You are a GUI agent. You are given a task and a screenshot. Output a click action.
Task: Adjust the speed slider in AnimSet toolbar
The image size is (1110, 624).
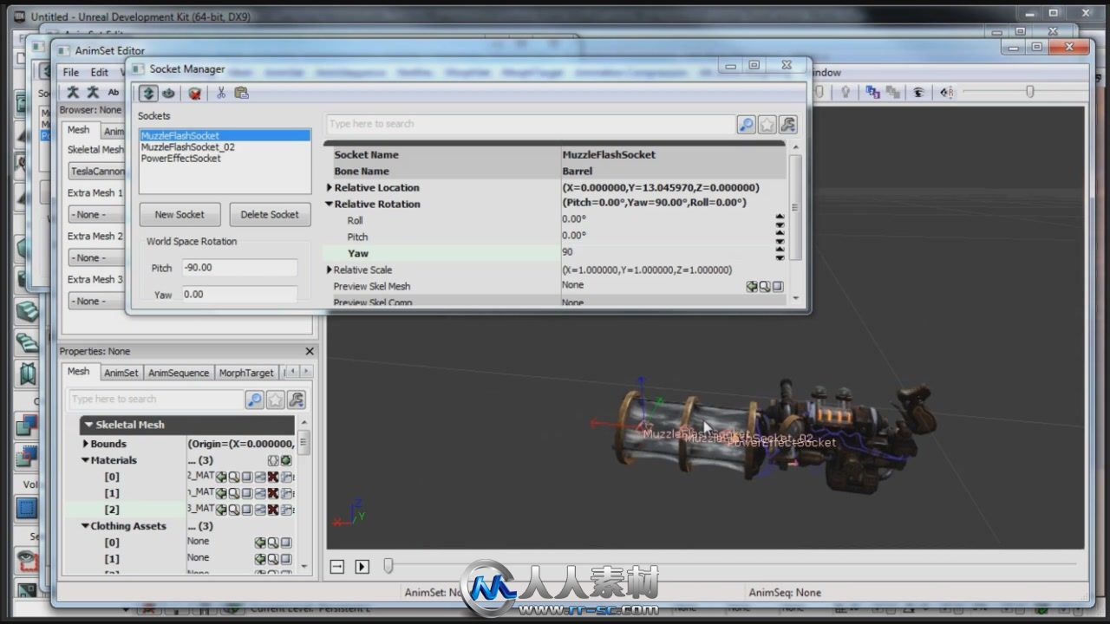1029,92
